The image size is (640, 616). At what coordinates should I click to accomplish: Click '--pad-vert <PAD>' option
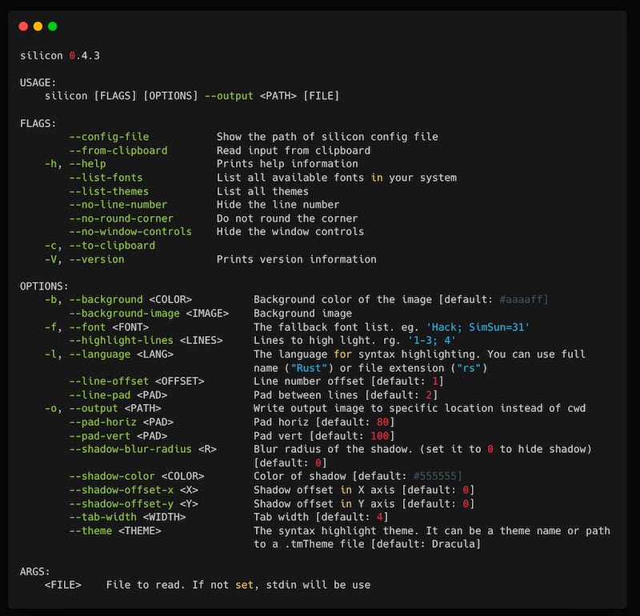pyautogui.click(x=118, y=436)
